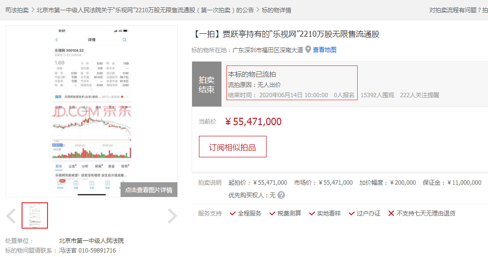The image size is (488, 257).
Task: Click the 不支持七天无理由退货 label
Action: [426, 214]
